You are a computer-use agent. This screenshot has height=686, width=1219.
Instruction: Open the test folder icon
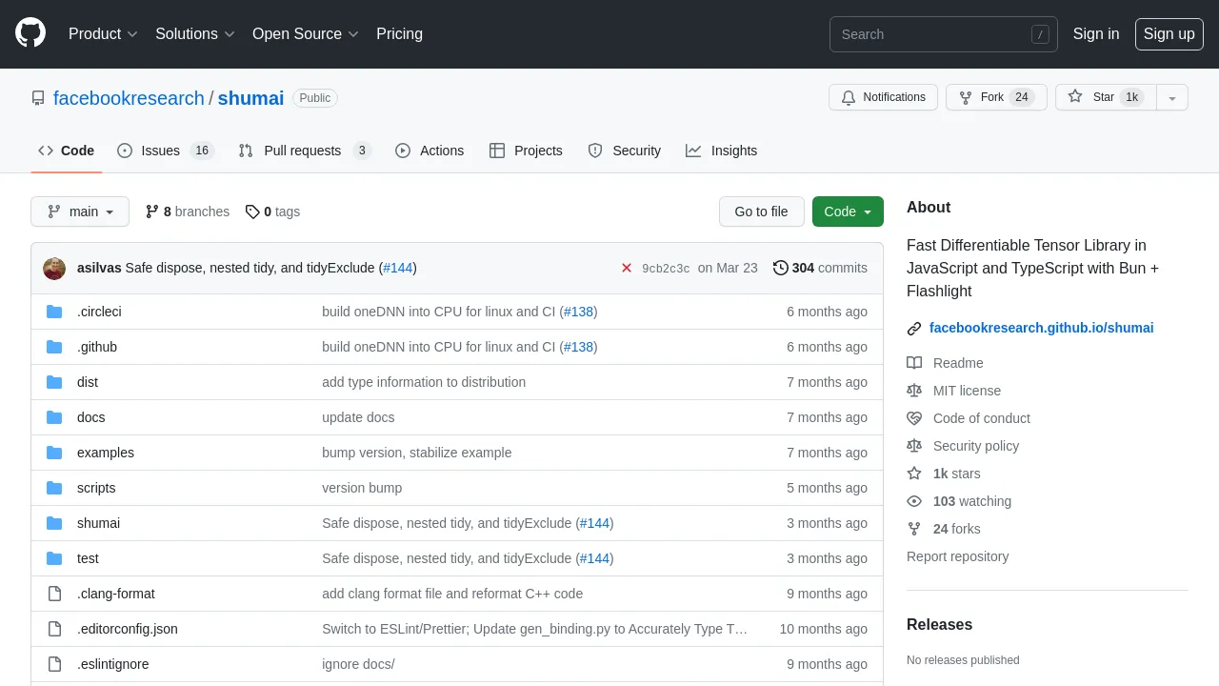point(54,558)
